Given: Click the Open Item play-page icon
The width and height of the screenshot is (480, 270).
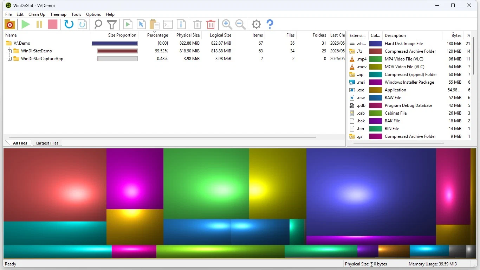Looking at the screenshot, I should click(128, 24).
